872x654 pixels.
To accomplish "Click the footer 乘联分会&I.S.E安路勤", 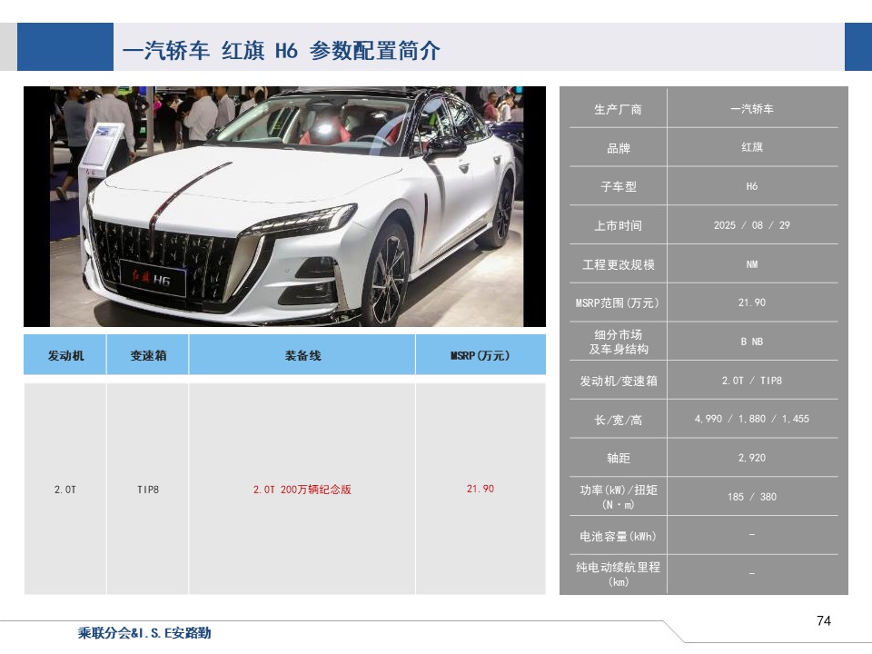I will (x=144, y=633).
